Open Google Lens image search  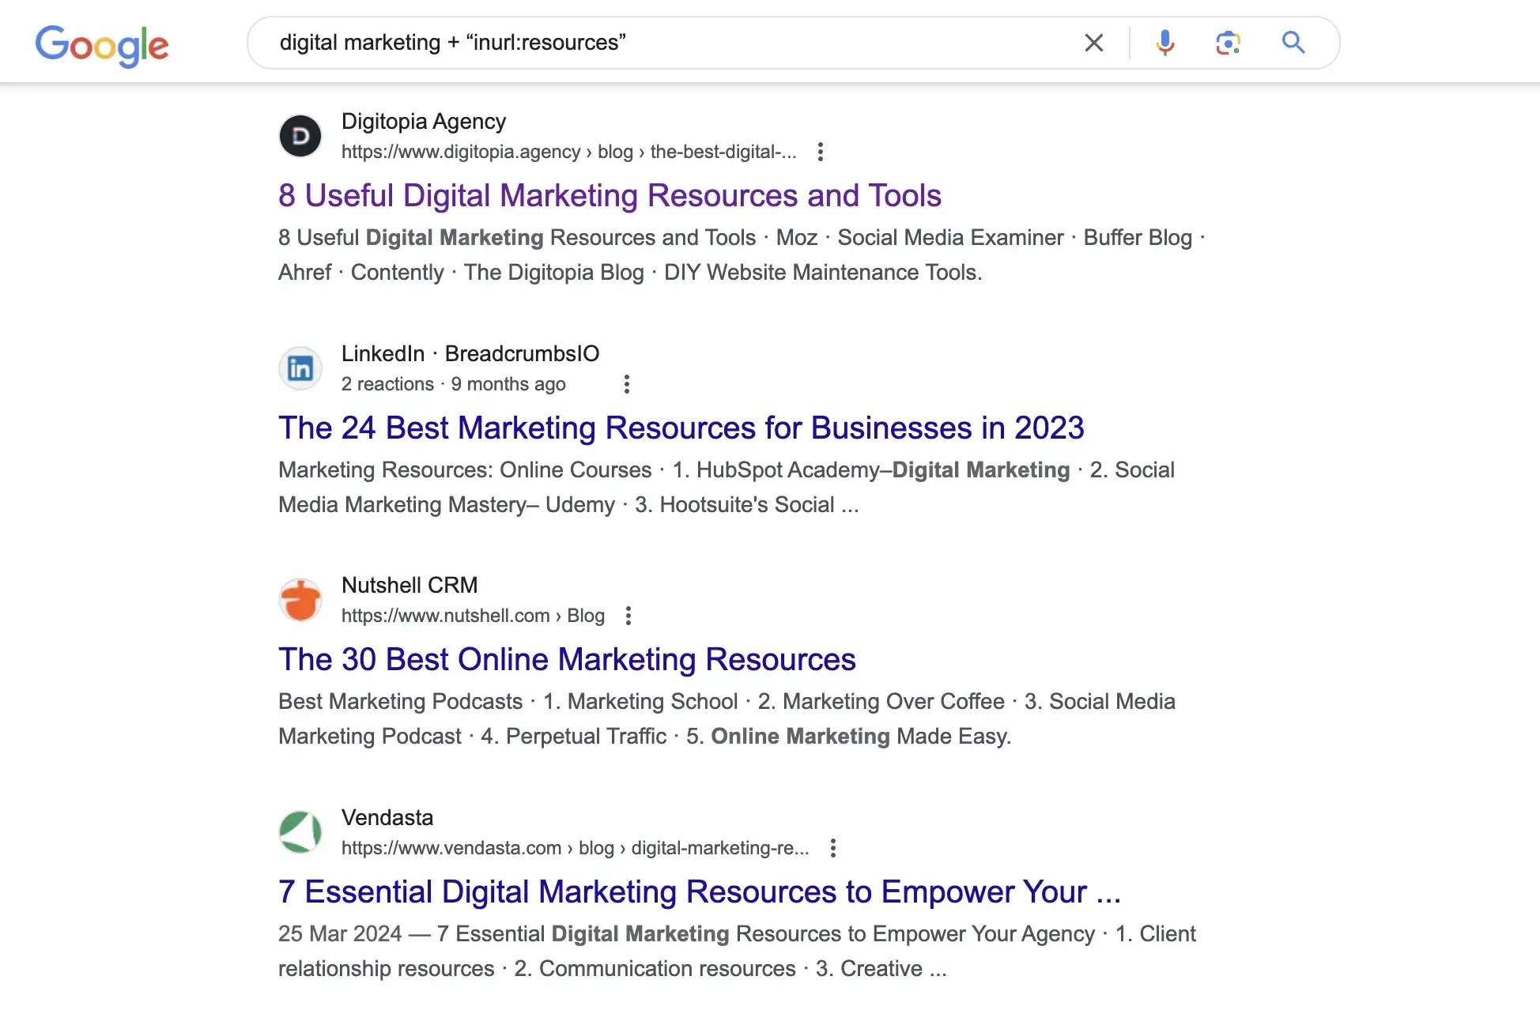[1228, 43]
